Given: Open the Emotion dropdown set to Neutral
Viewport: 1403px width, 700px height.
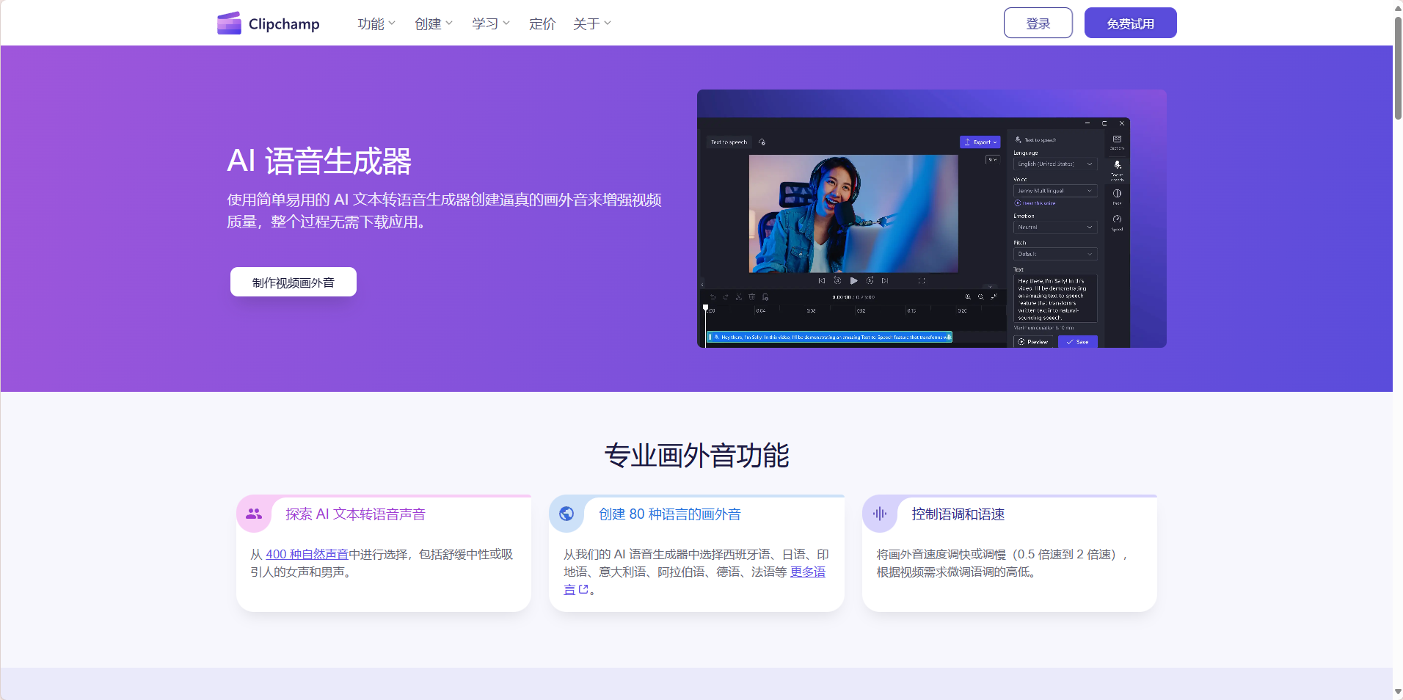Looking at the screenshot, I should pos(1054,227).
